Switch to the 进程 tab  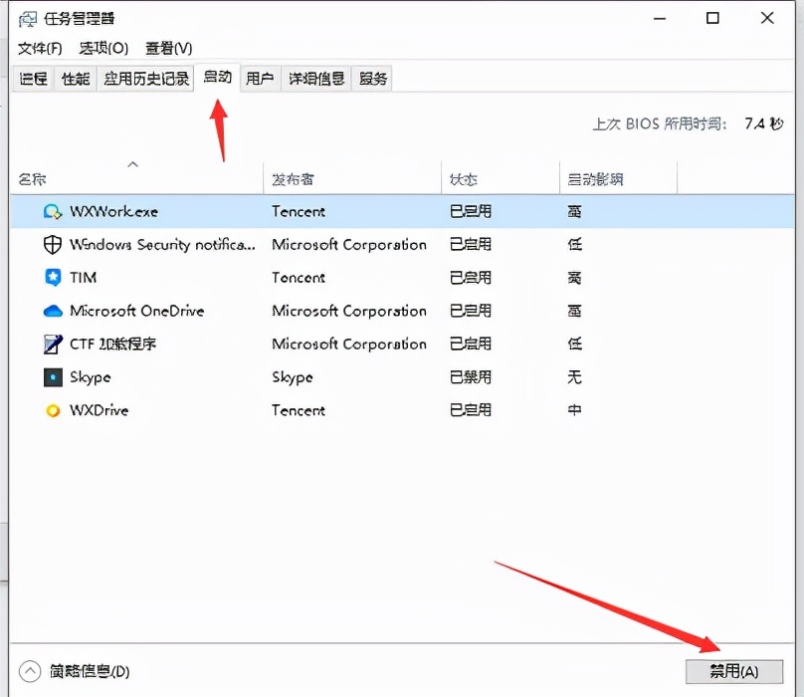pyautogui.click(x=32, y=79)
